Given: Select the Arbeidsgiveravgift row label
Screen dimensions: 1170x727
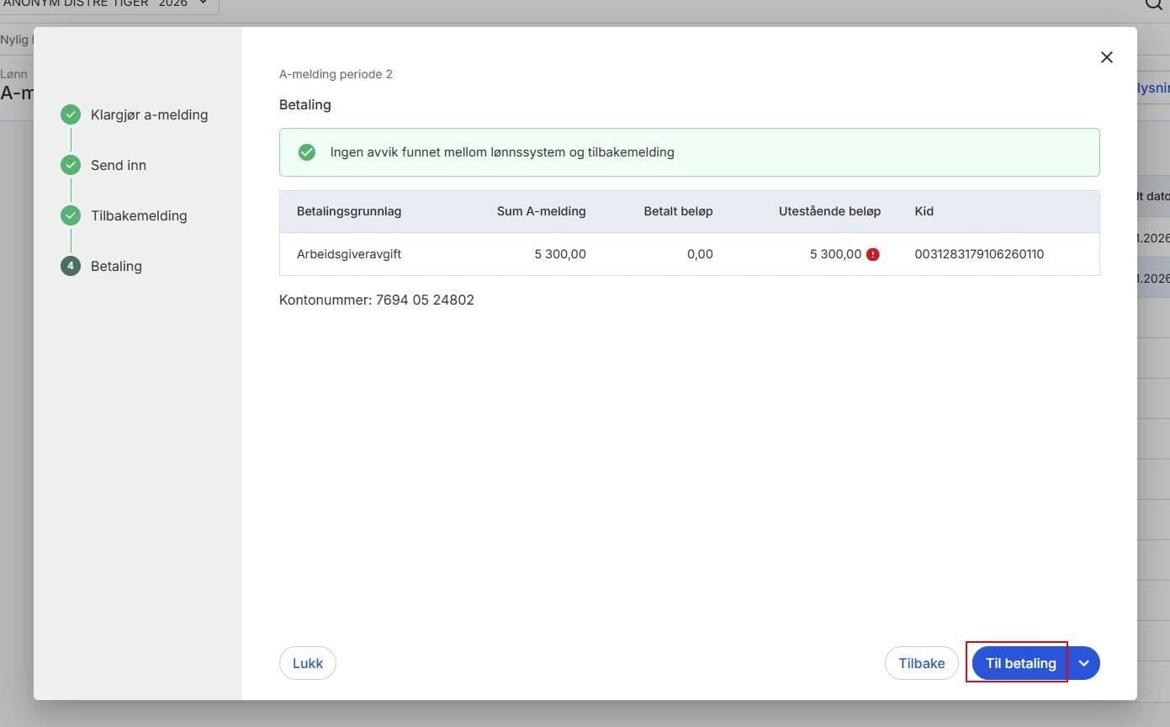Looking at the screenshot, I should 349,254.
